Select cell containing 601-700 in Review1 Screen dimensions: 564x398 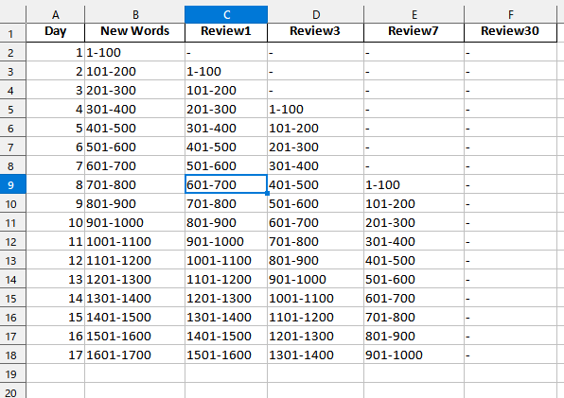click(226, 184)
